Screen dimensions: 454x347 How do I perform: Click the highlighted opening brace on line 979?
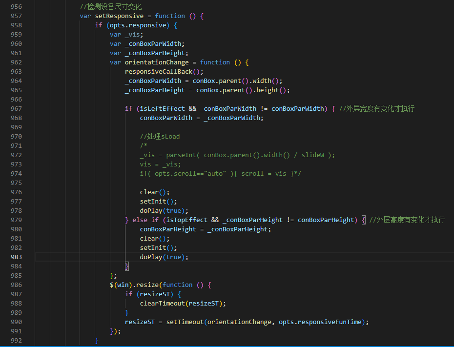[363, 220]
